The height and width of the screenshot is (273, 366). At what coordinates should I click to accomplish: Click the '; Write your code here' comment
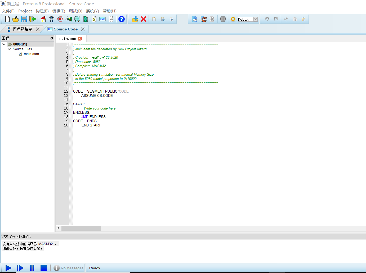99,108
